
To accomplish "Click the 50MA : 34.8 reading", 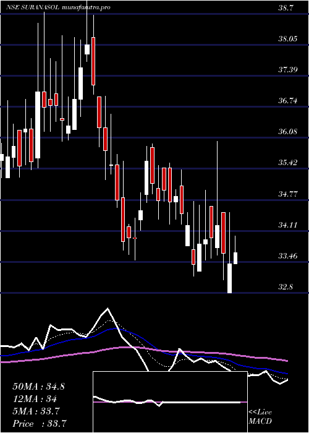I will click(38, 387).
